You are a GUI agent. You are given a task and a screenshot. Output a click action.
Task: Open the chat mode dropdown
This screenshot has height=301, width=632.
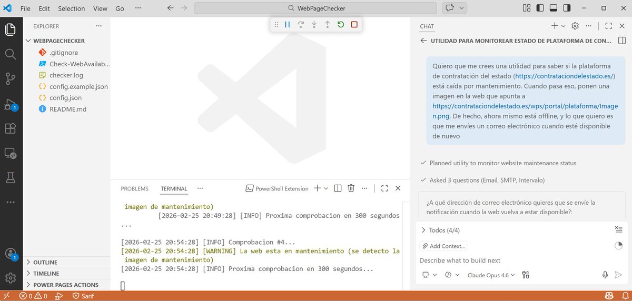452,275
